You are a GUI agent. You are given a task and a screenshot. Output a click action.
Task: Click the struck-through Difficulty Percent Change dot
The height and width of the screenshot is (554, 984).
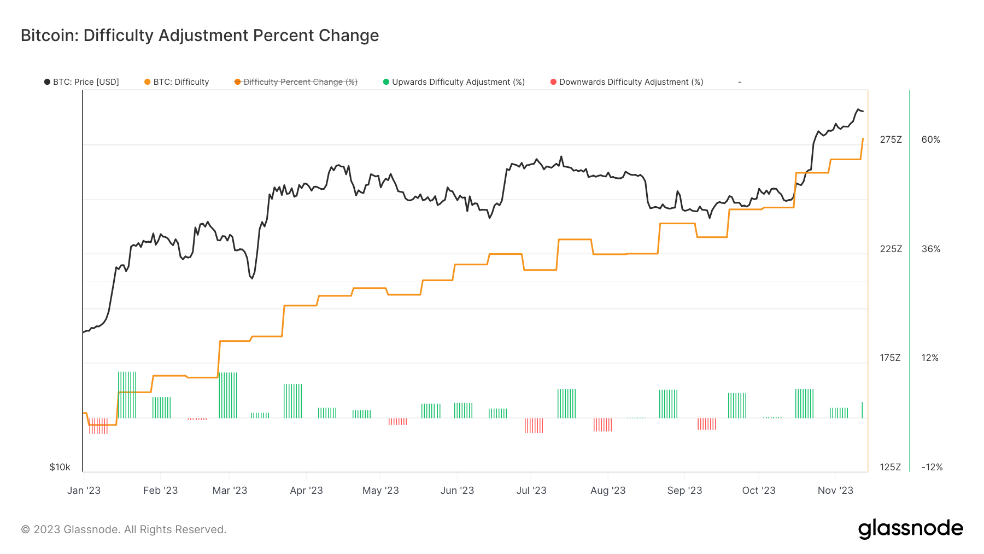coord(237,82)
